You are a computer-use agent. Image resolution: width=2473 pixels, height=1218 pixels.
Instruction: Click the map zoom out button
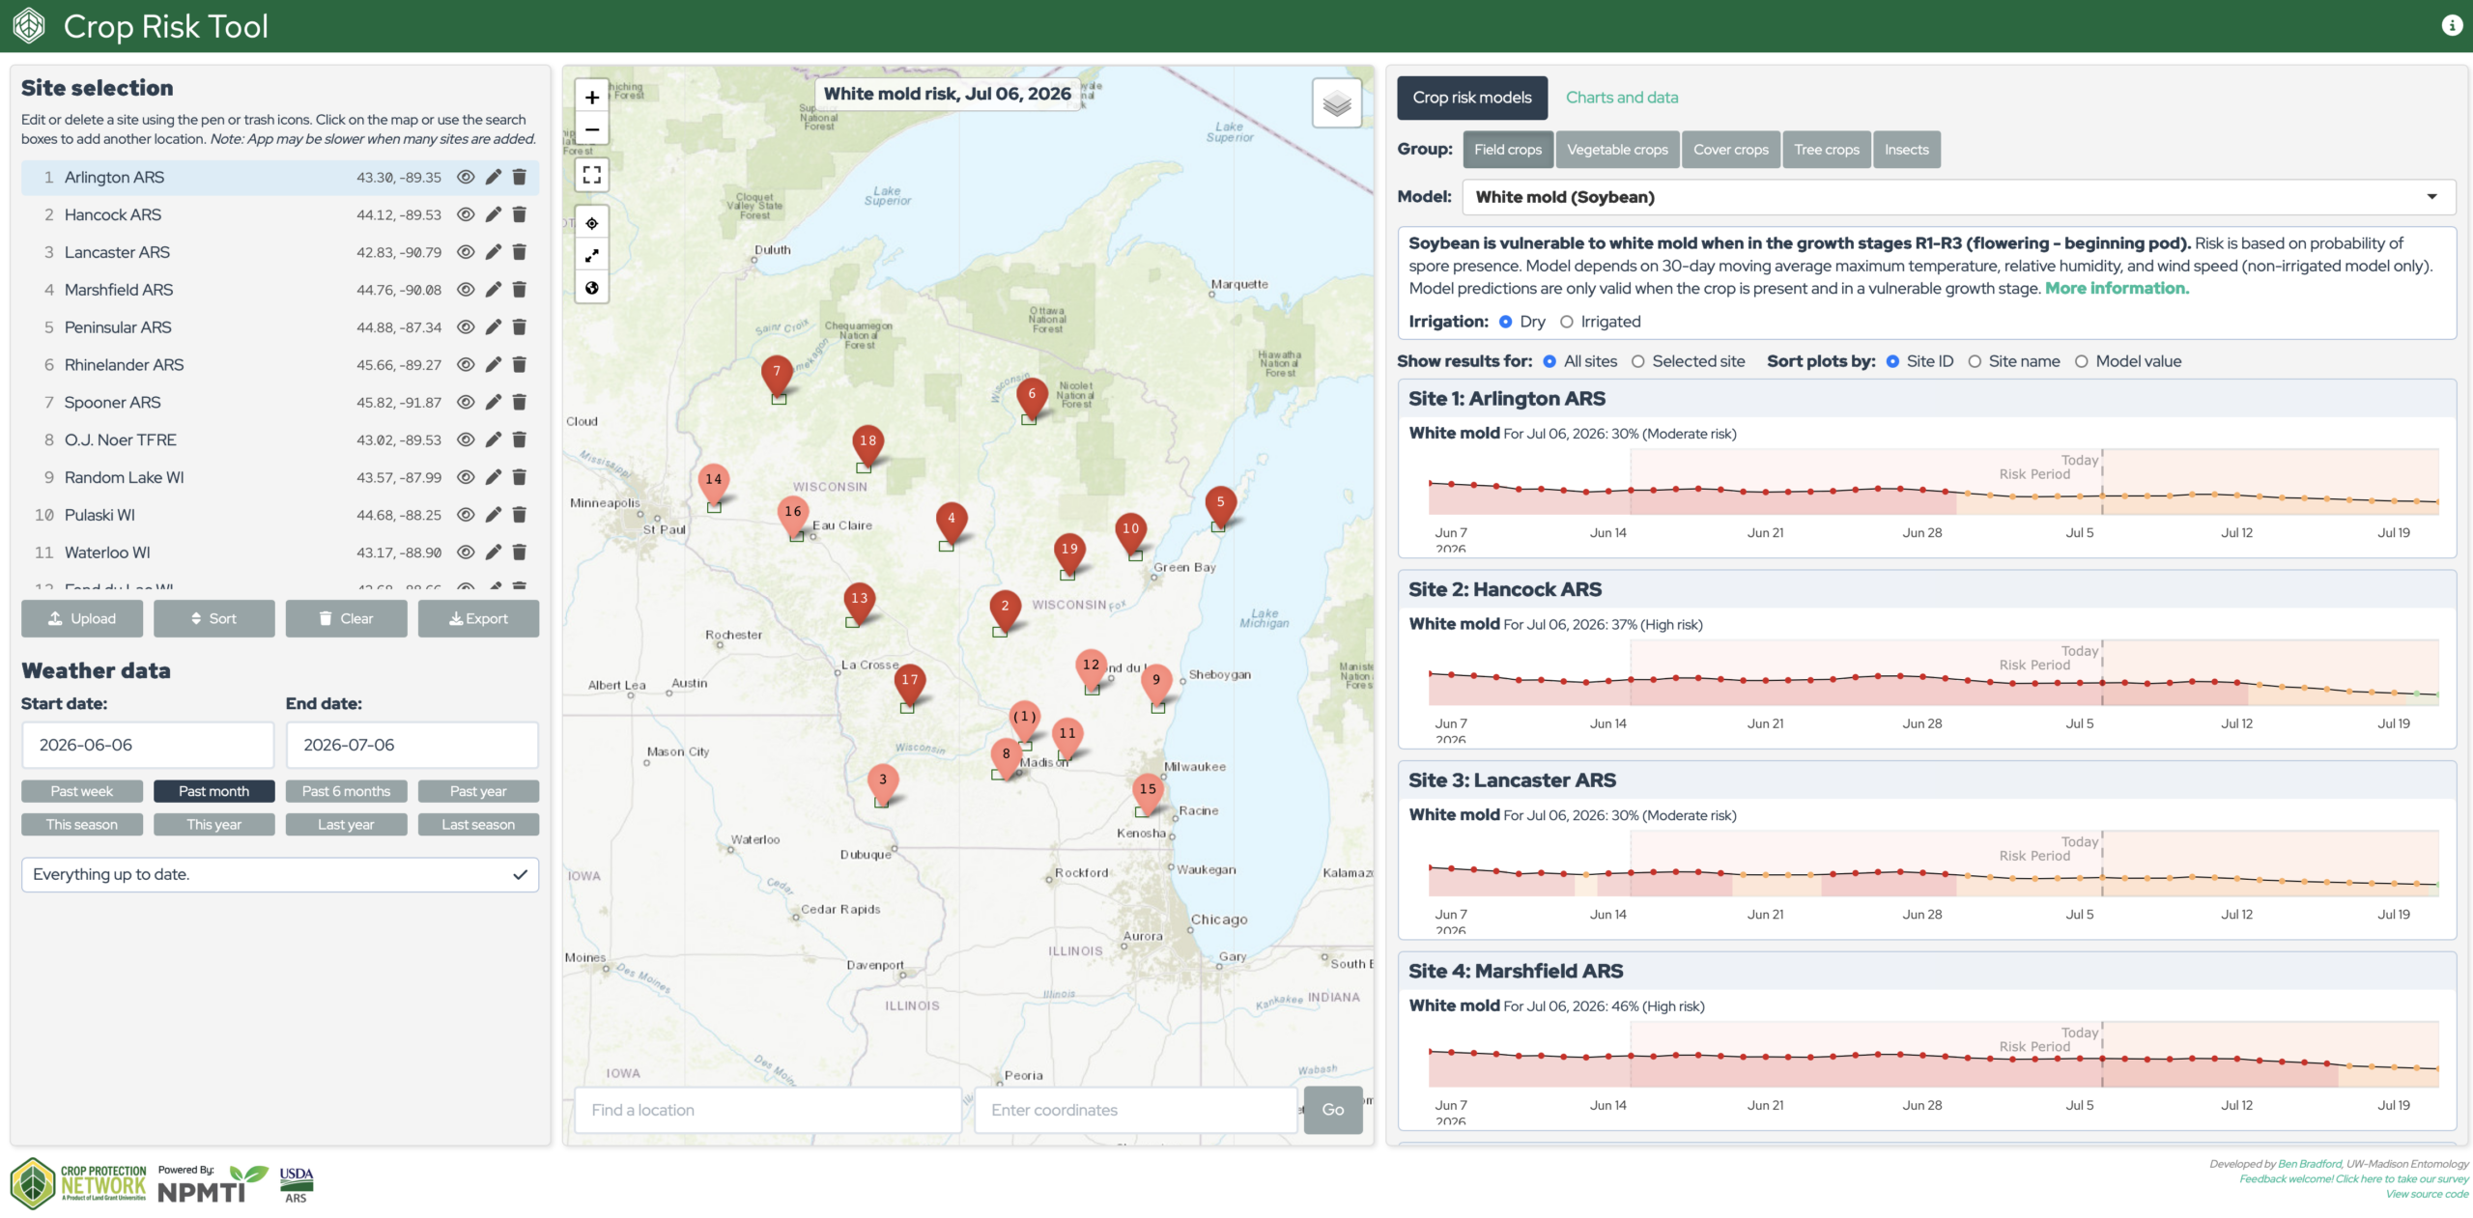point(592,129)
